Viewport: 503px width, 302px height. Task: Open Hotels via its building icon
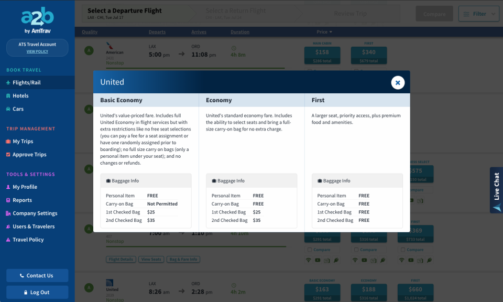8,95
